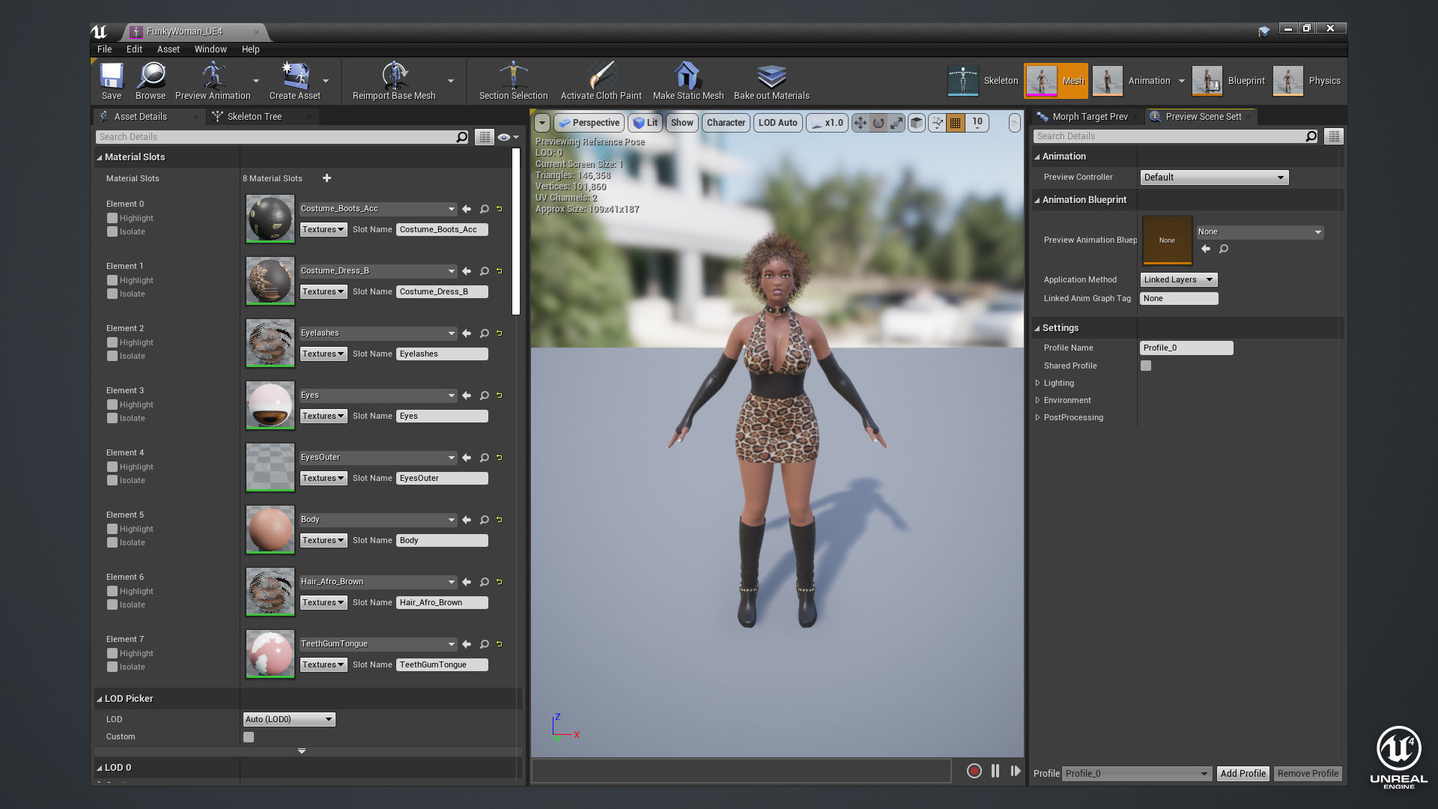Click the Add Profile button
The image size is (1438, 809).
click(x=1243, y=774)
